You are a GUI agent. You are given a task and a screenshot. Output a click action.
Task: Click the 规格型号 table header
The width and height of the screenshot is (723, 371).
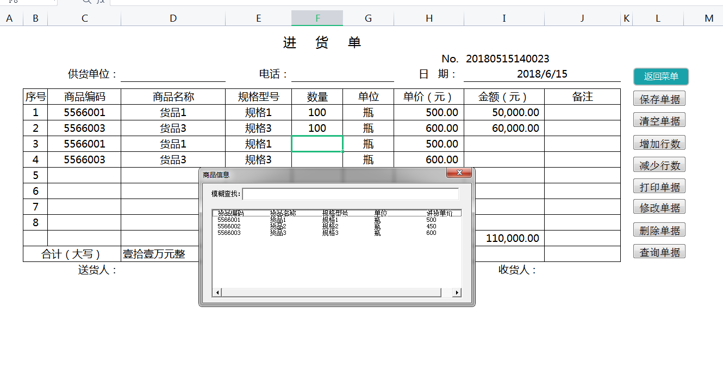tap(259, 97)
